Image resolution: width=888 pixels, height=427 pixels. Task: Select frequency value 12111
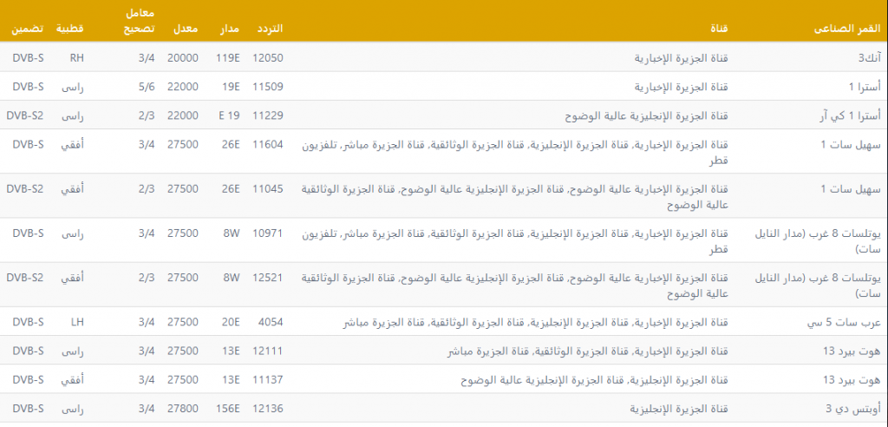267,351
